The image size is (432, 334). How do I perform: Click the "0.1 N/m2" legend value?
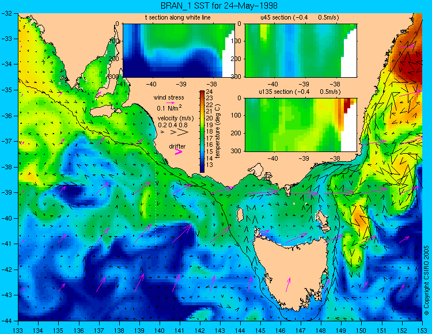pyautogui.click(x=169, y=108)
